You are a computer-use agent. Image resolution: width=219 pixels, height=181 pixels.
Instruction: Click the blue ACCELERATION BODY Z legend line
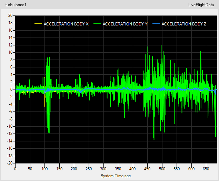[156, 24]
